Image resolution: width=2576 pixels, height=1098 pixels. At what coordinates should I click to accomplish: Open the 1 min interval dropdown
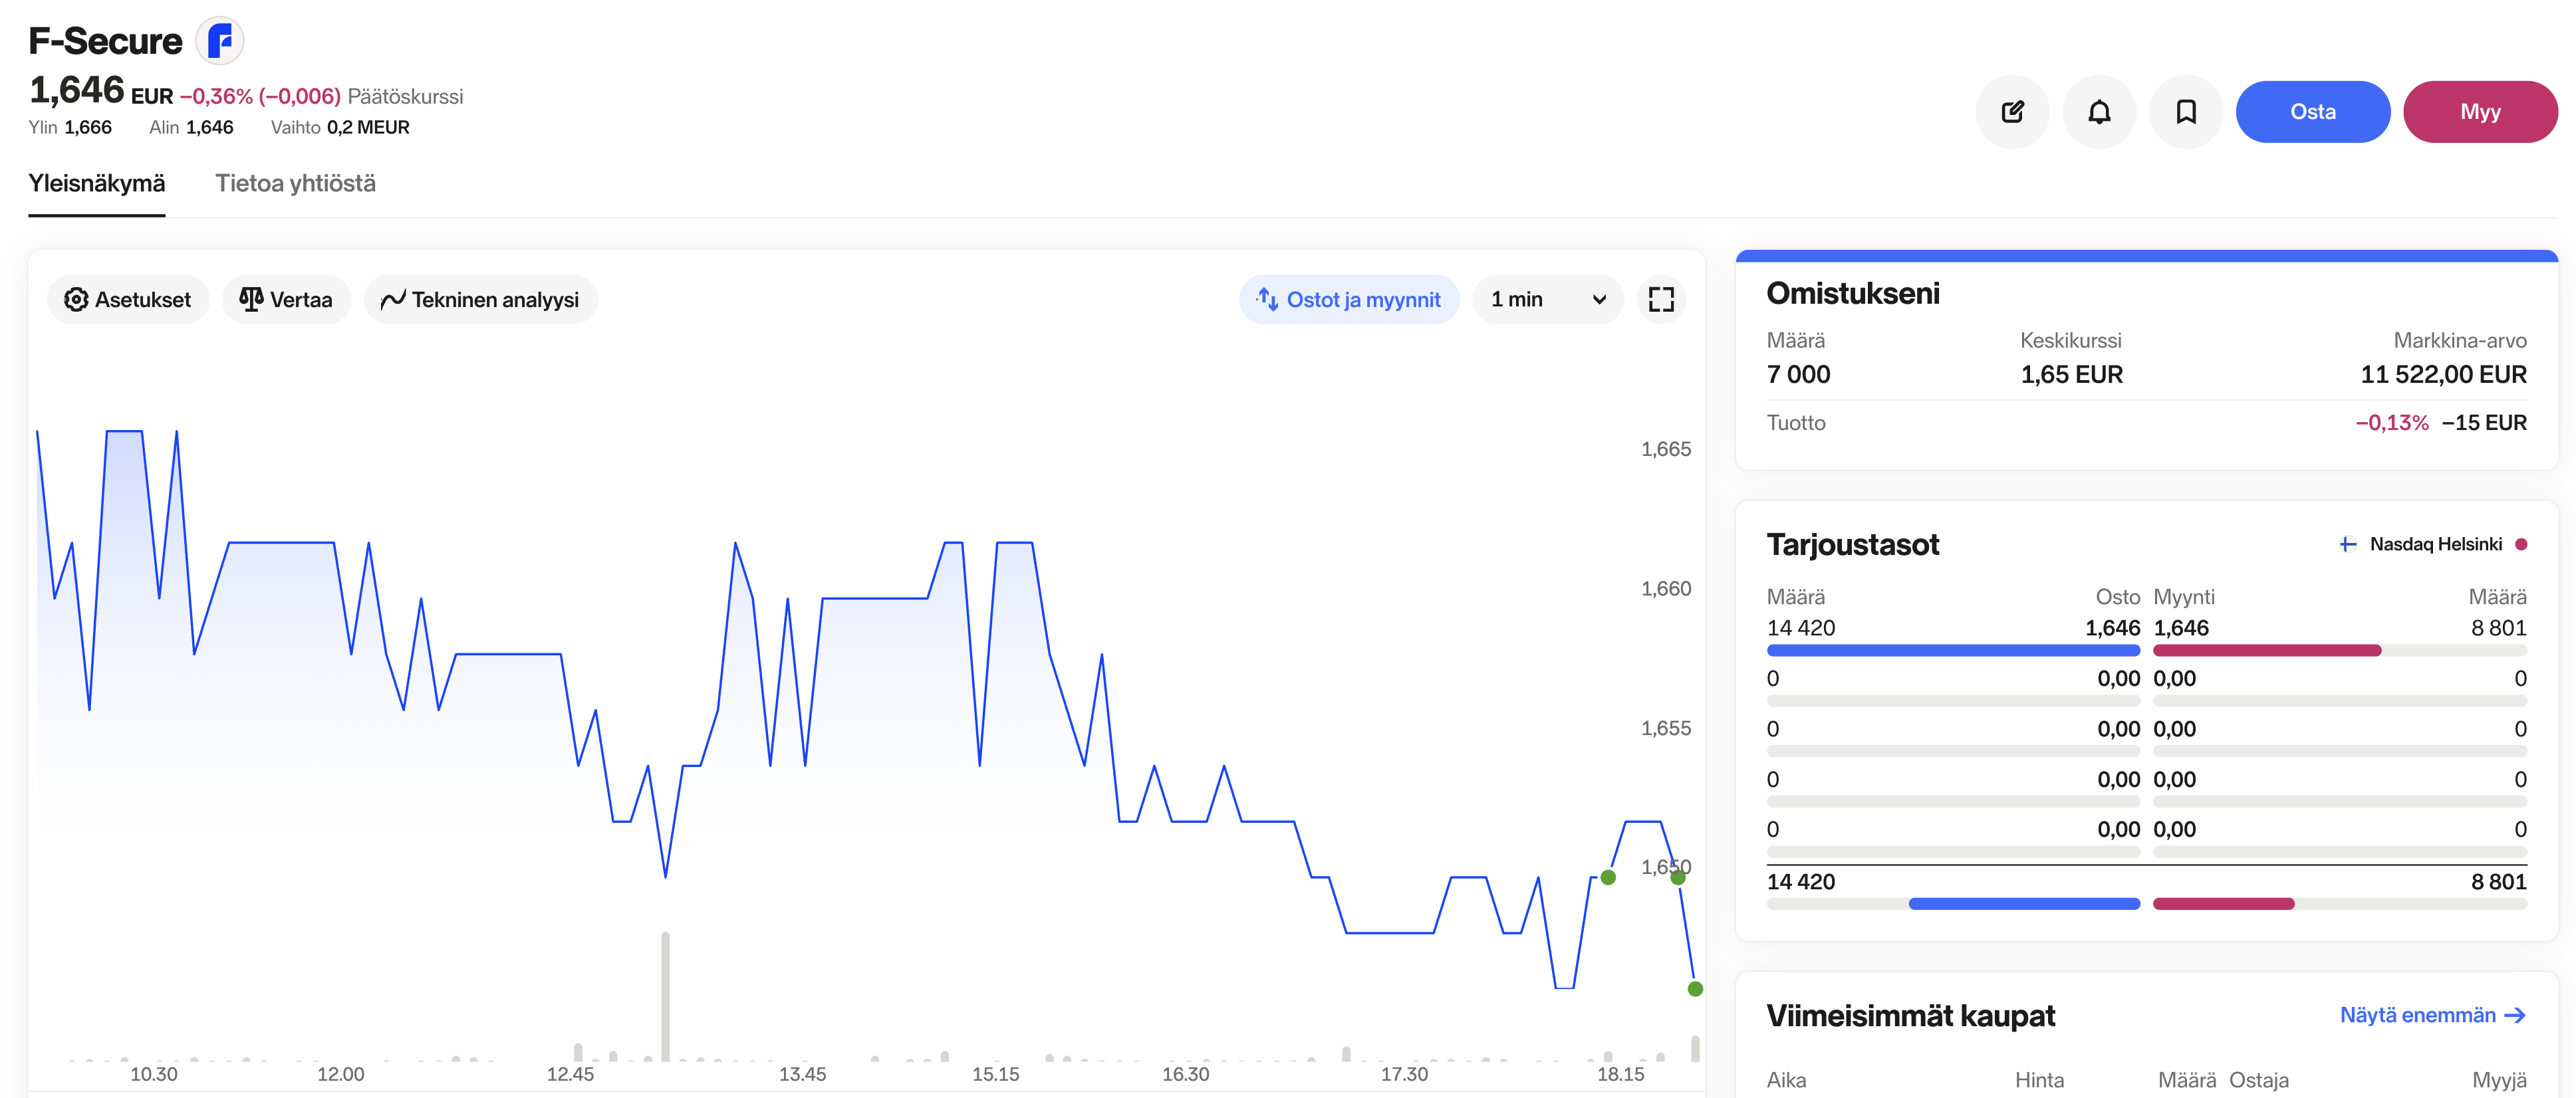1547,300
